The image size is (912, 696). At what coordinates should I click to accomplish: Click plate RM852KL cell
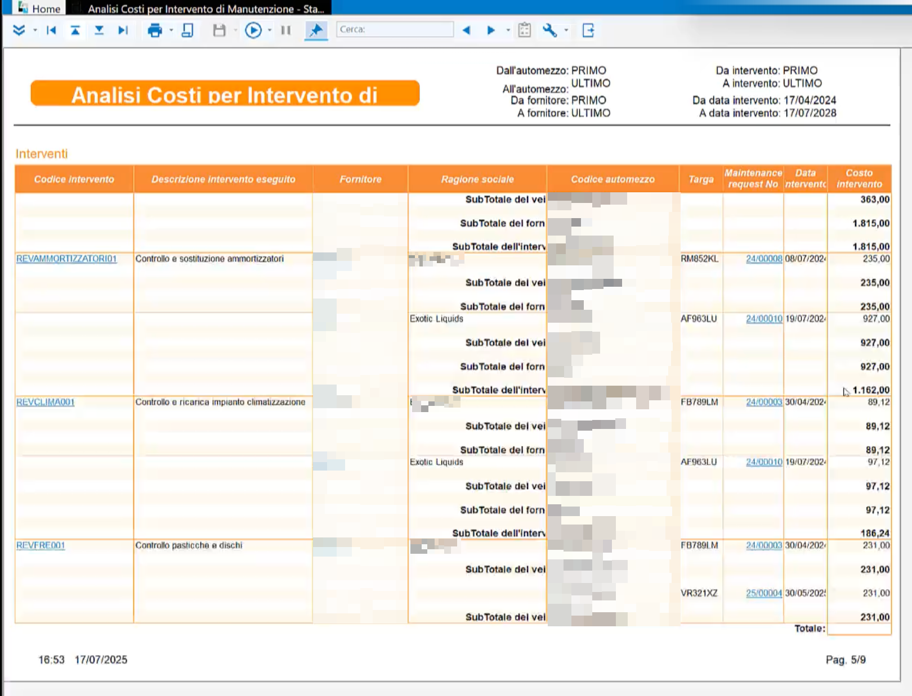(700, 259)
